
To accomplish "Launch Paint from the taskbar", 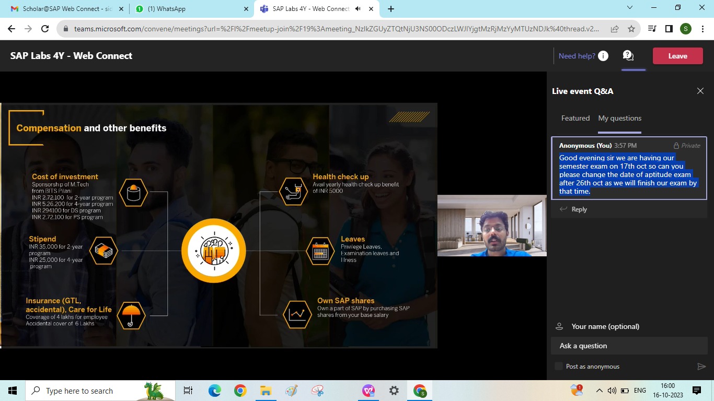I will [291, 390].
